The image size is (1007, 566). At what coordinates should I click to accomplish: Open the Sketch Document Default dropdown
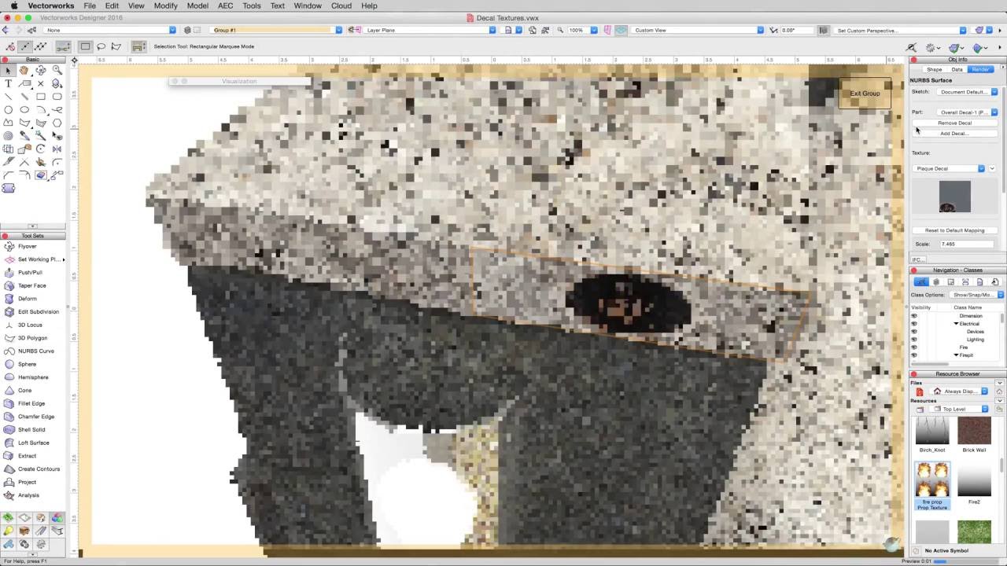pyautogui.click(x=967, y=92)
